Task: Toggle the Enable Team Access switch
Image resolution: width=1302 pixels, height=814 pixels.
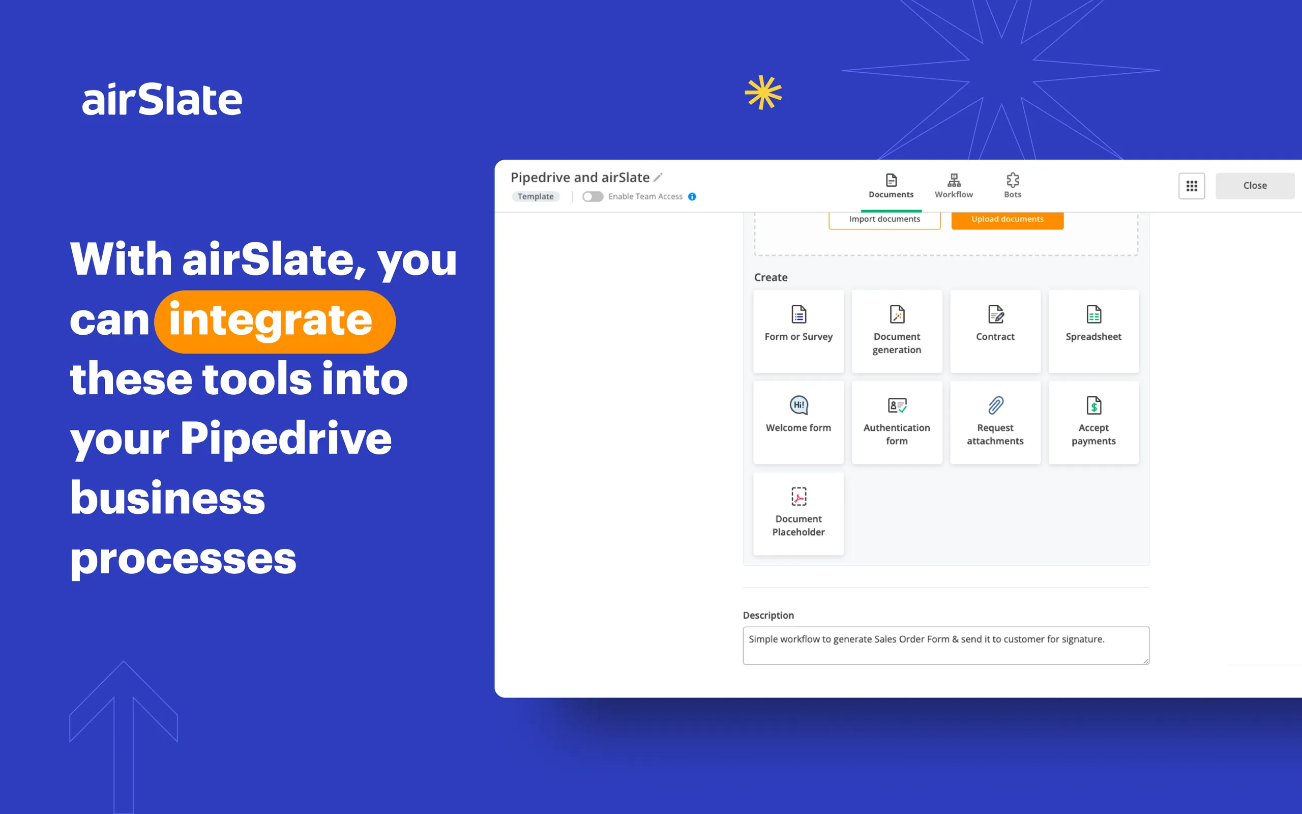Action: 593,196
